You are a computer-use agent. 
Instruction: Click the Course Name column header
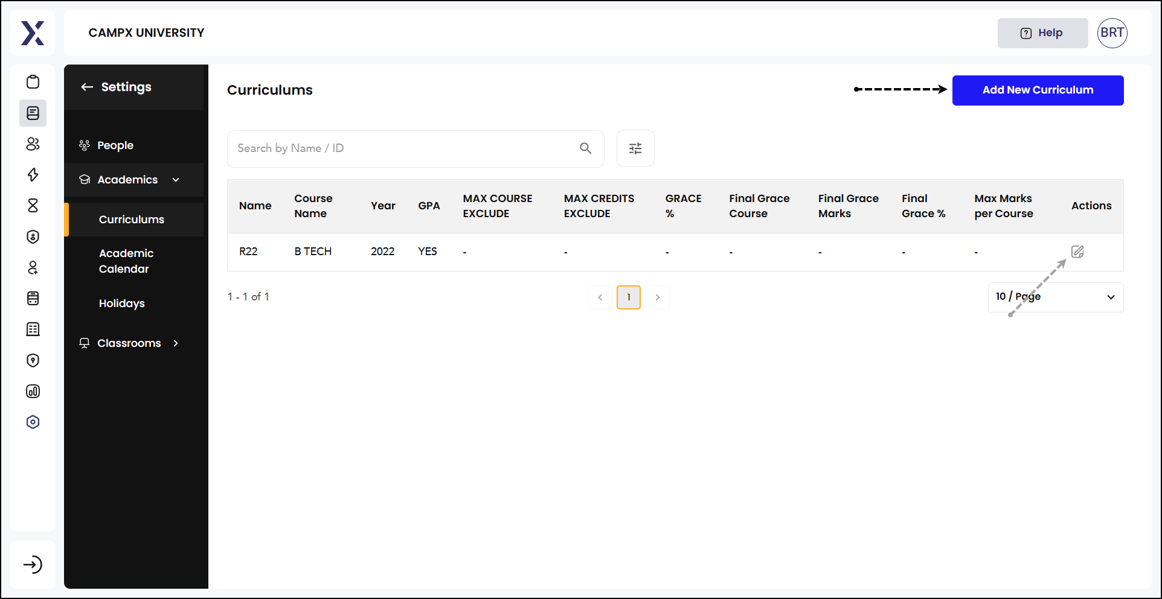tap(313, 206)
